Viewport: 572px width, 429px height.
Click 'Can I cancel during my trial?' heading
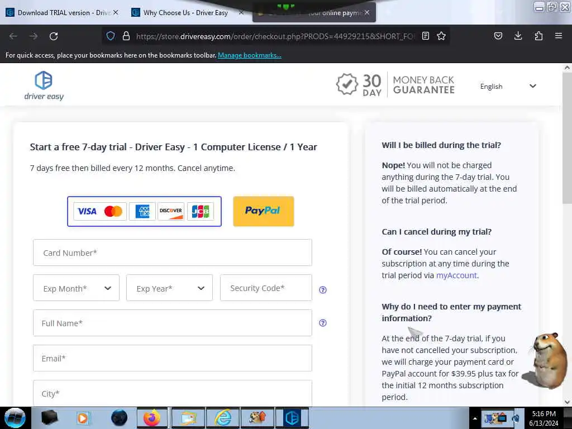pos(437,232)
